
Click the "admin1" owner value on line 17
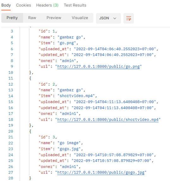pyautogui.click(x=69, y=114)
